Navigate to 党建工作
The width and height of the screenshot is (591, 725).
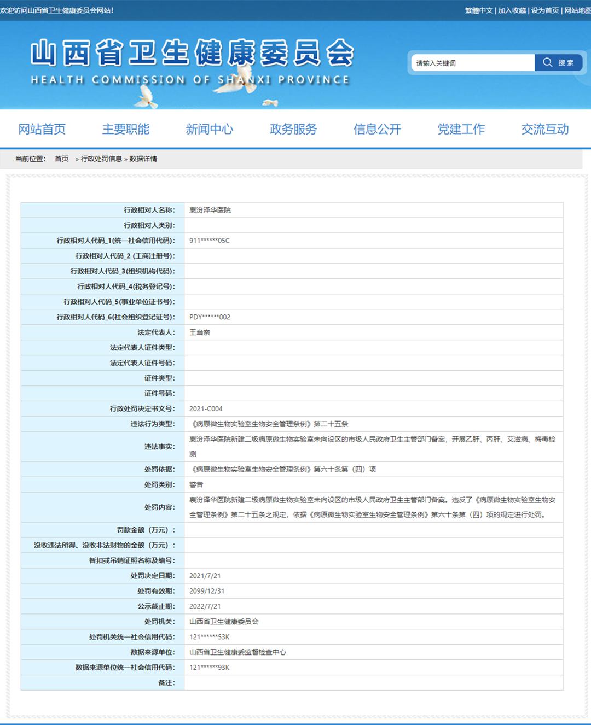pos(461,129)
